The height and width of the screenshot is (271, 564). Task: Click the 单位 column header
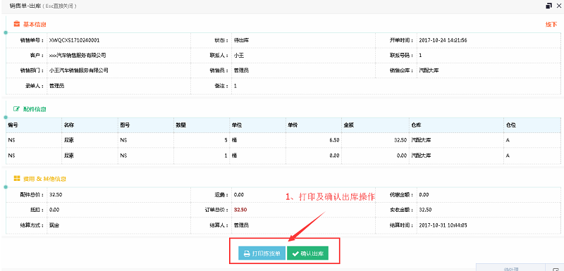click(237, 125)
